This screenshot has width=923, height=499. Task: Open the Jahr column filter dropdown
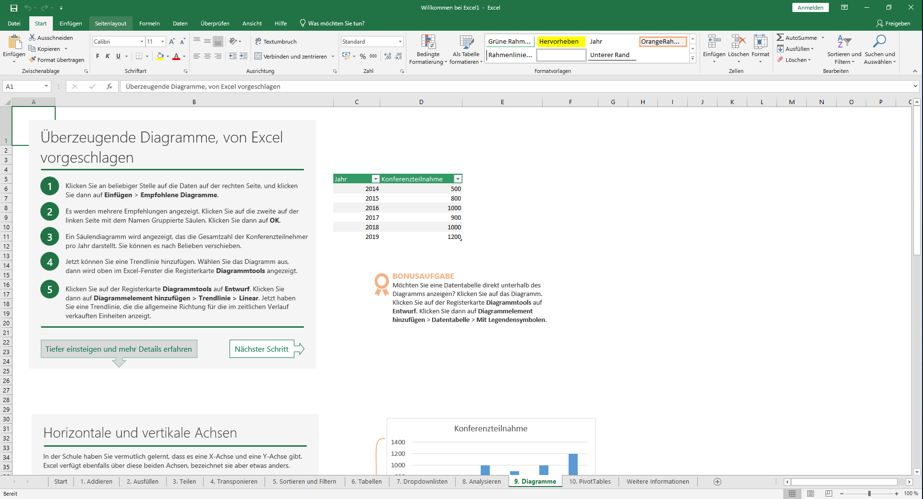pyautogui.click(x=376, y=178)
